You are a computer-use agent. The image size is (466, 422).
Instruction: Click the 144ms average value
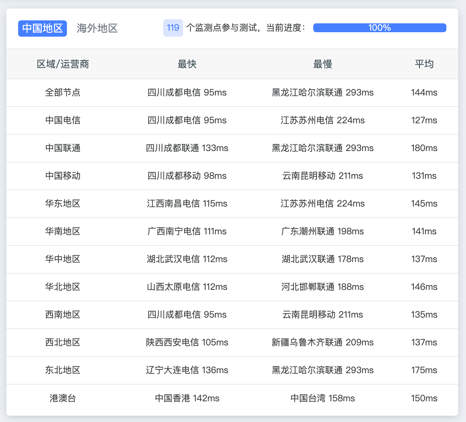tap(424, 92)
